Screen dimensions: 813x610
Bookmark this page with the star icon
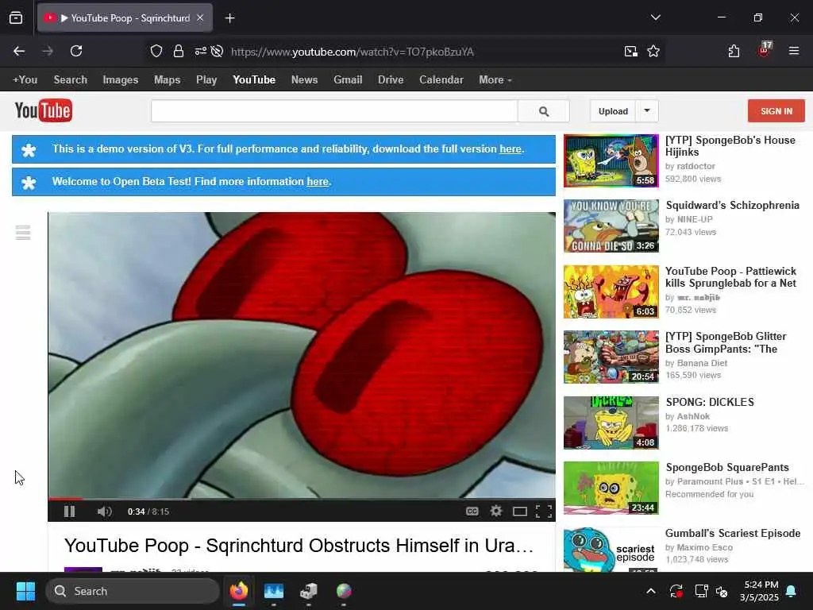(653, 51)
